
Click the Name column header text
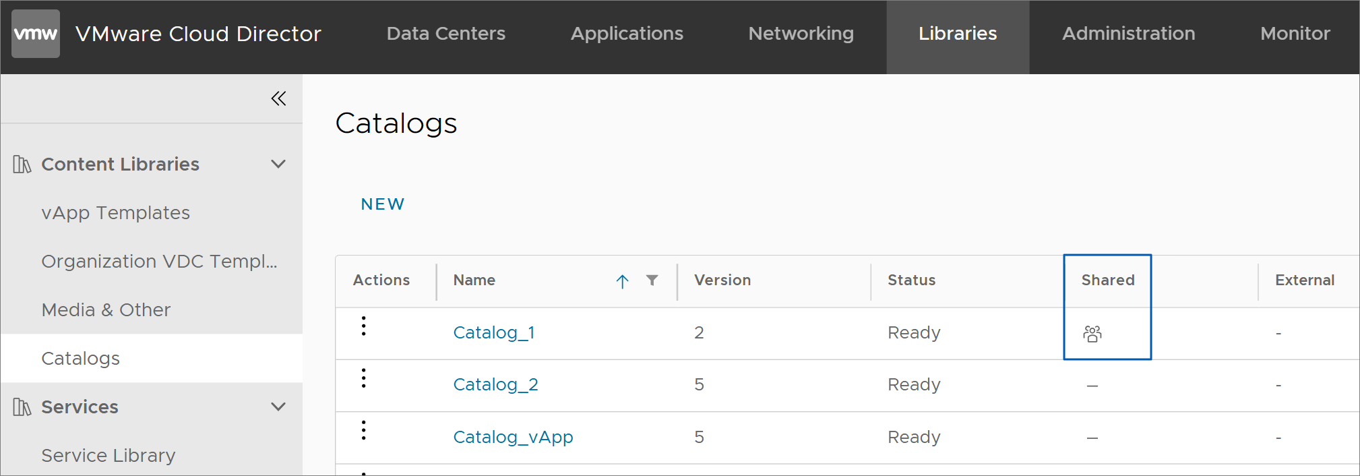tap(474, 280)
